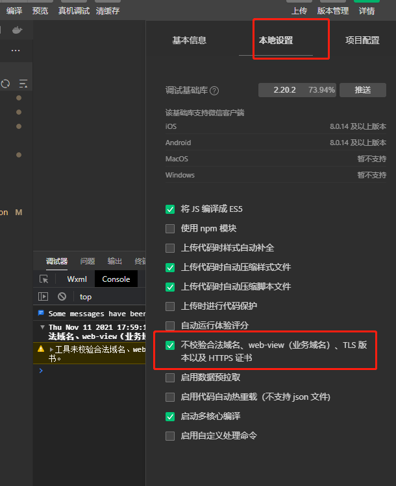The width and height of the screenshot is (396, 486).
Task: Click 上传 in the top toolbar
Action: [x=299, y=11]
